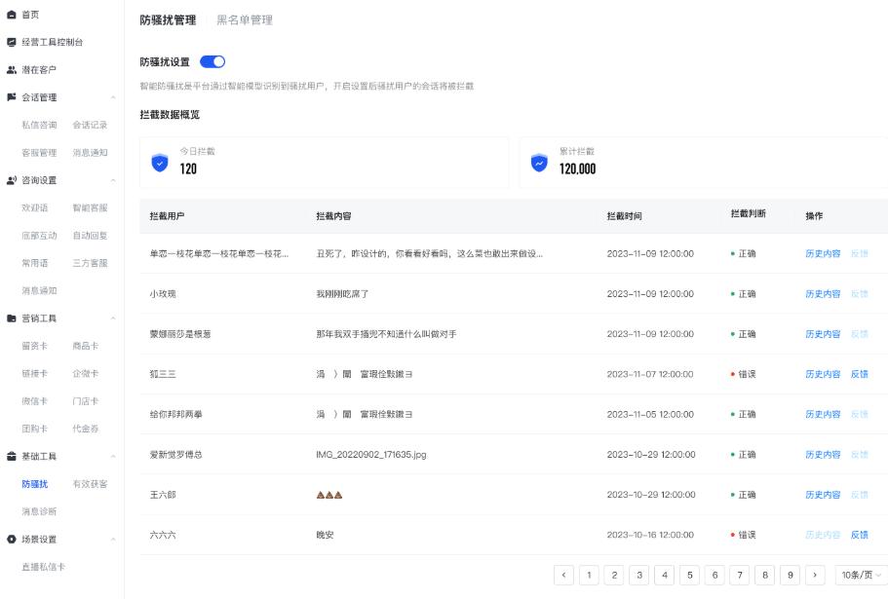Click the 拦截判断 column header
Viewport: 888px width, 599px height.
tap(748, 214)
